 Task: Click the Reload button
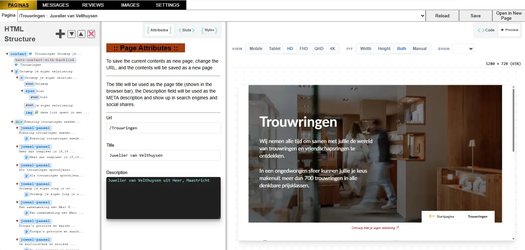[x=442, y=16]
